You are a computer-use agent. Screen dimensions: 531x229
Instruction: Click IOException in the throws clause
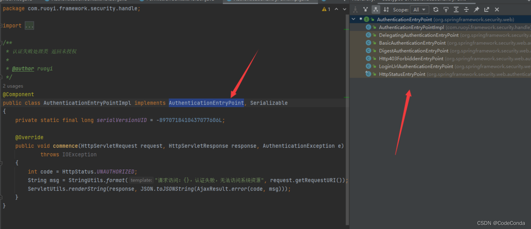click(x=79, y=154)
